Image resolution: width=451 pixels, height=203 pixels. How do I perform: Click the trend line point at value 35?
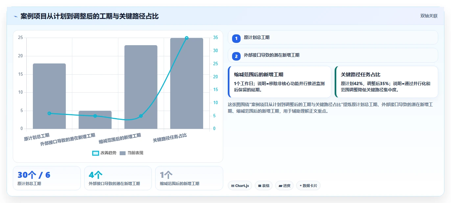pyautogui.click(x=186, y=38)
